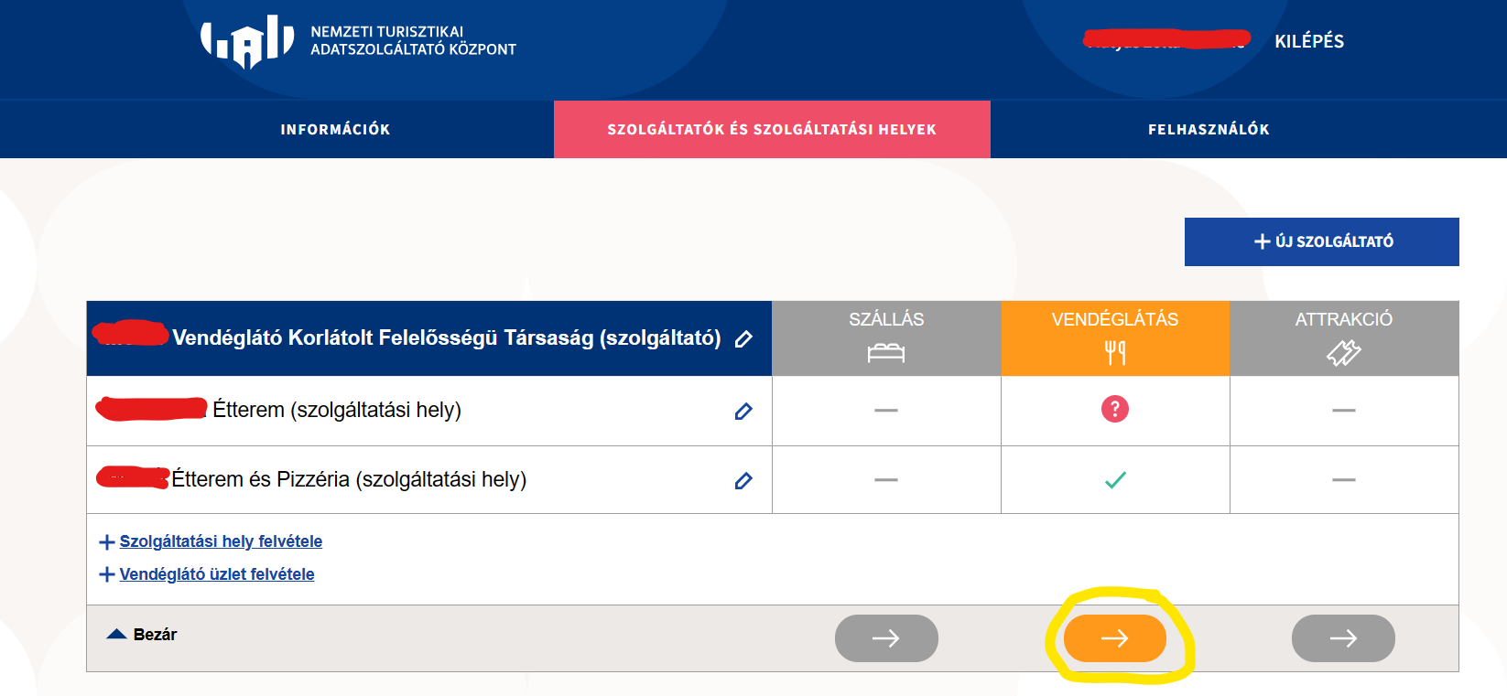Click the NTAK castle logo icon

coord(247,41)
